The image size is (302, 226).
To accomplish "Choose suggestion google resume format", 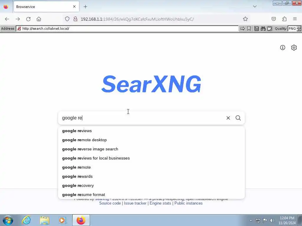I will click(x=151, y=195).
